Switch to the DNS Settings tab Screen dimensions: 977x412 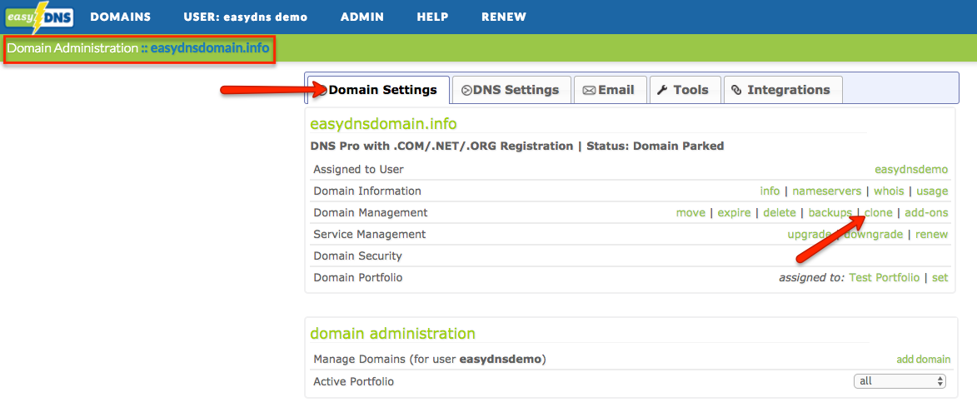pos(511,90)
